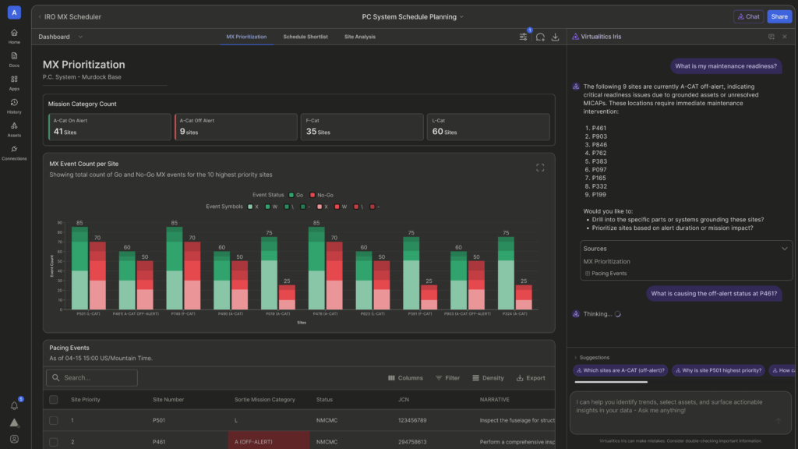
Task: Open Connections in the left sidebar
Action: [x=14, y=152]
